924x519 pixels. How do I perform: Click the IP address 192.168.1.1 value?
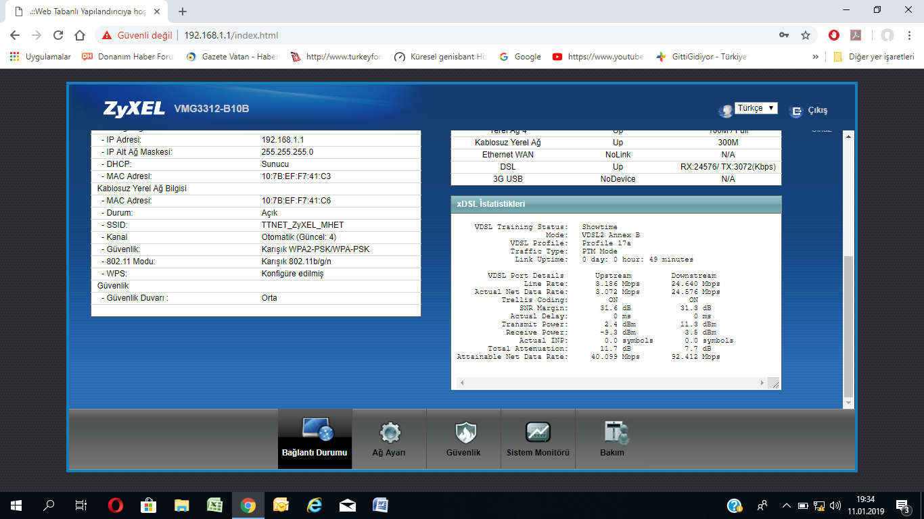click(282, 140)
